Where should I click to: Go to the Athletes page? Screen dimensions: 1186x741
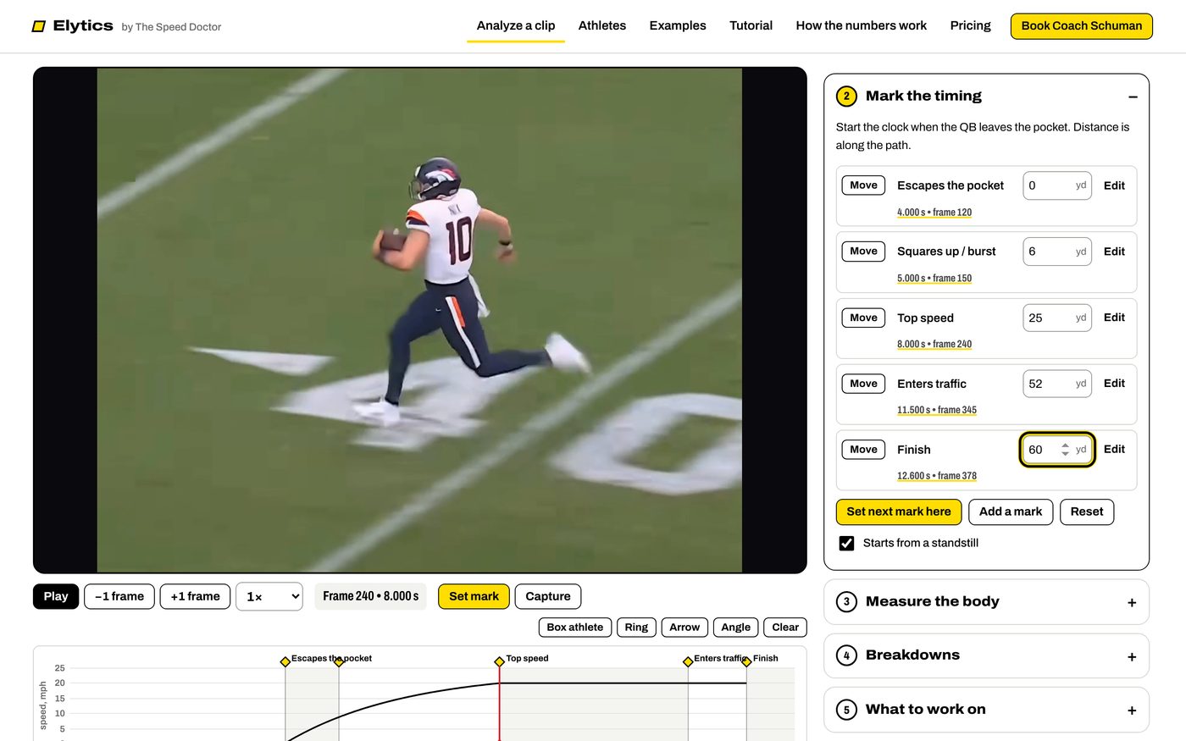602,25
